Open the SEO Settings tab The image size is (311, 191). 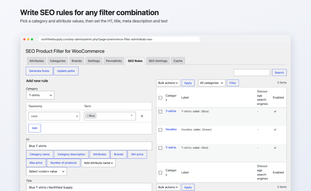158,61
